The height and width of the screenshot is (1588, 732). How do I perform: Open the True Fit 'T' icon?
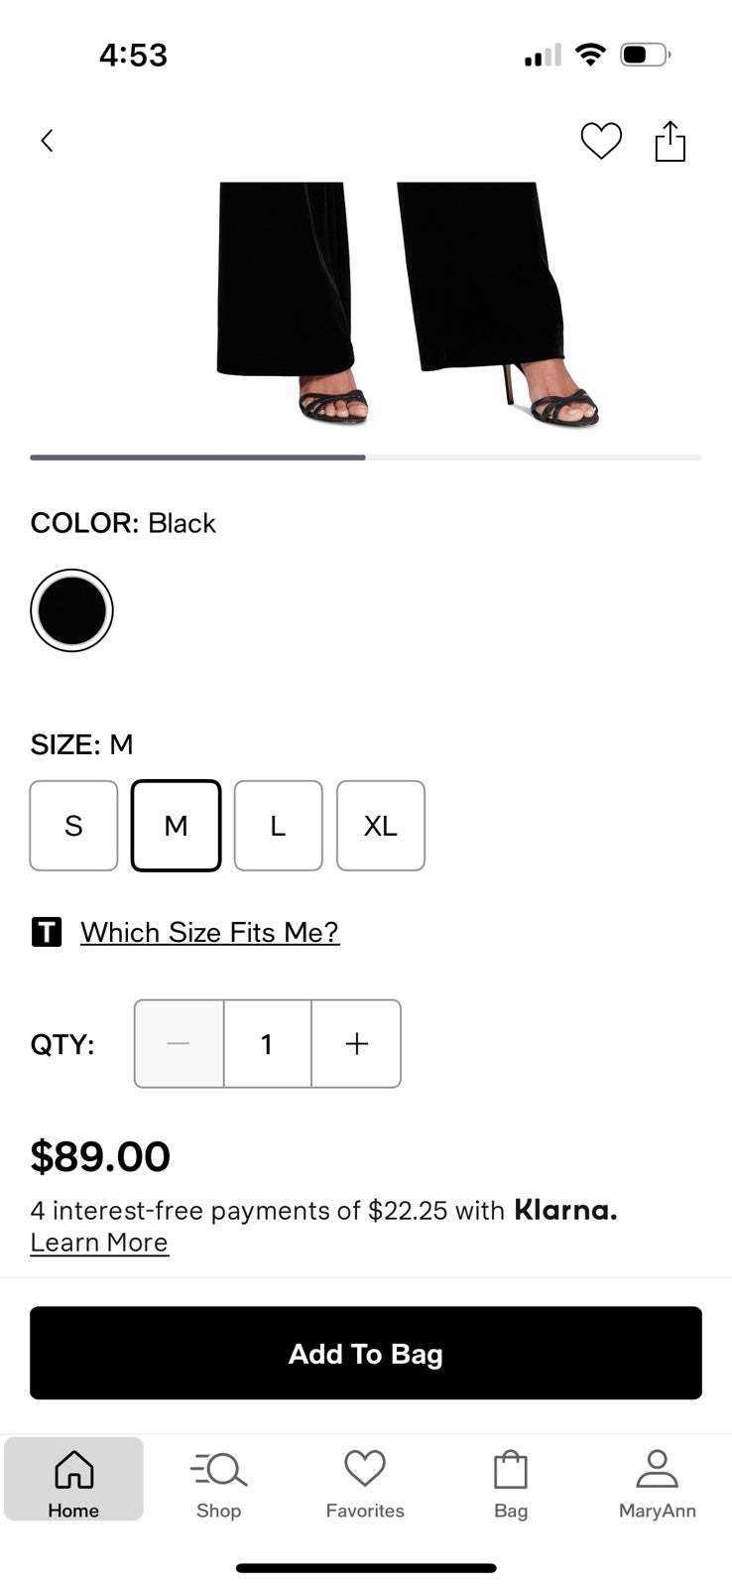(47, 932)
